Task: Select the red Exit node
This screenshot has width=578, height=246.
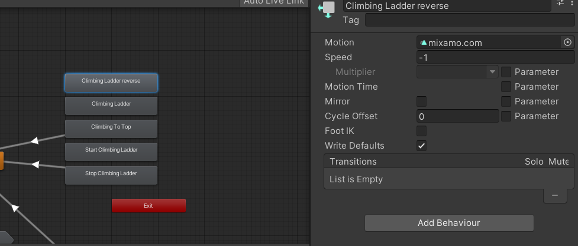Action: coord(148,205)
